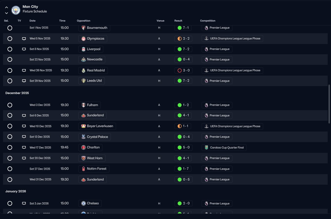Click the Bayer Leverkusen crest icon

(x=83, y=126)
